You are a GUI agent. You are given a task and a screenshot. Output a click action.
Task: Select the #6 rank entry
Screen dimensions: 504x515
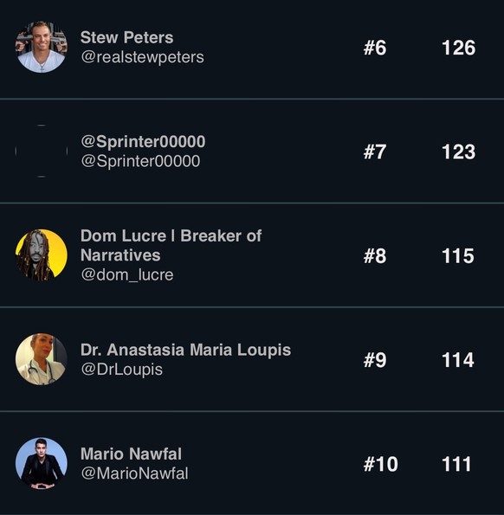pyautogui.click(x=375, y=48)
